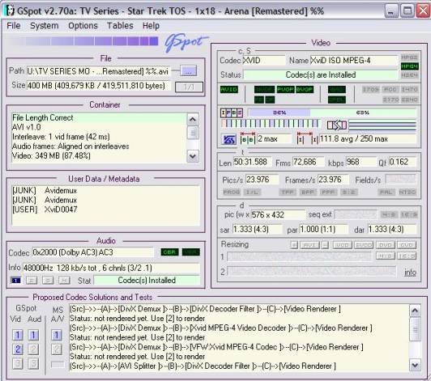This screenshot has width=431, height=381.
Task: Click the BVOP green indicator
Action: (305, 90)
